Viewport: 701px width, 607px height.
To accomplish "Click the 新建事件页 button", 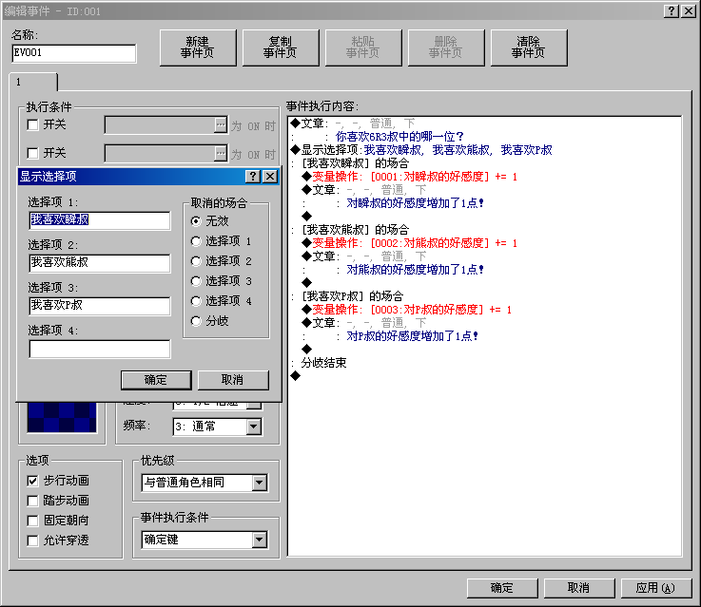I will [x=198, y=47].
